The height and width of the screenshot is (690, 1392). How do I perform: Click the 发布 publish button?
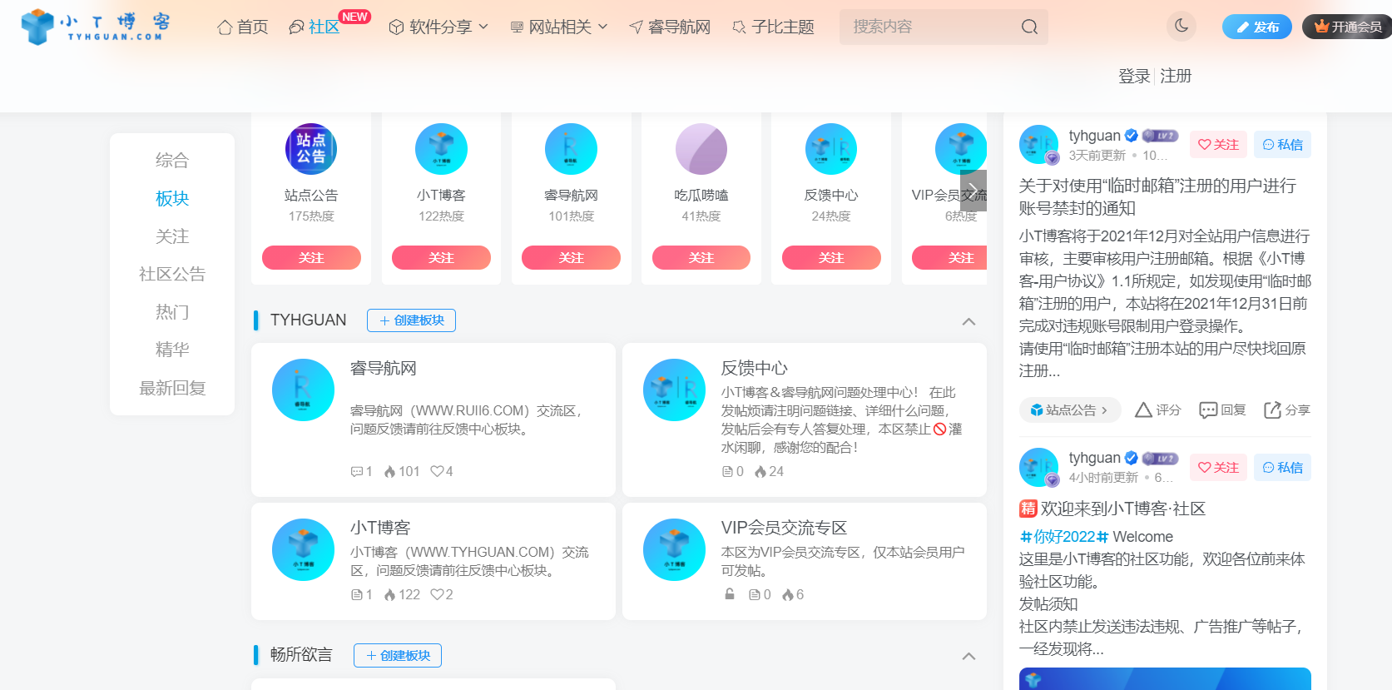tap(1256, 27)
